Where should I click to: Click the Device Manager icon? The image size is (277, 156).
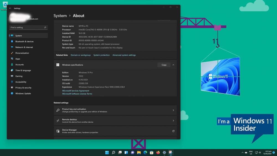58,131
